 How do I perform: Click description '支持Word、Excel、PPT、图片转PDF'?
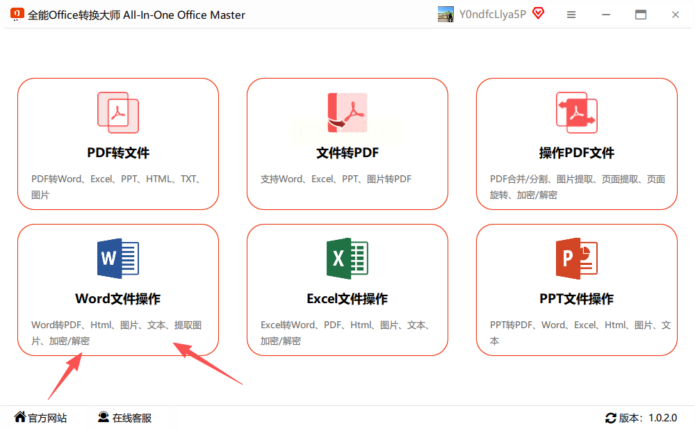[336, 179]
